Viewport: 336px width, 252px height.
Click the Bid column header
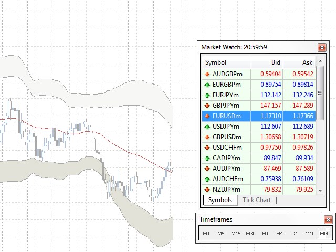click(x=267, y=62)
